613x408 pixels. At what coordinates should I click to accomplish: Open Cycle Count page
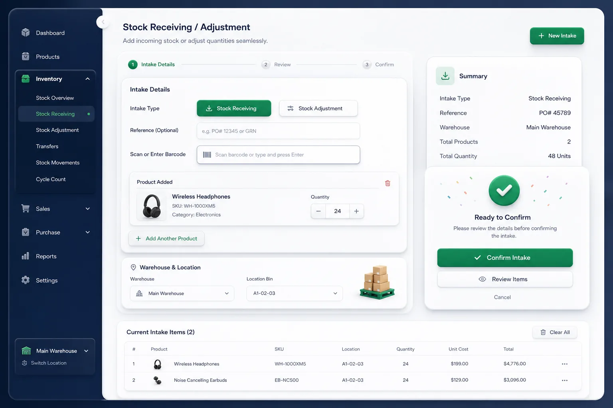click(x=51, y=179)
